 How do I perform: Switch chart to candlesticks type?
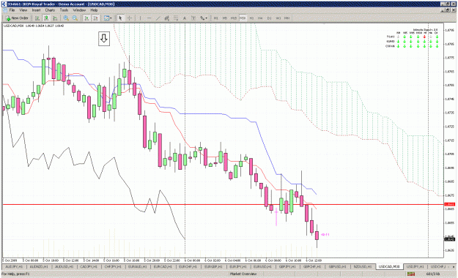(46, 18)
